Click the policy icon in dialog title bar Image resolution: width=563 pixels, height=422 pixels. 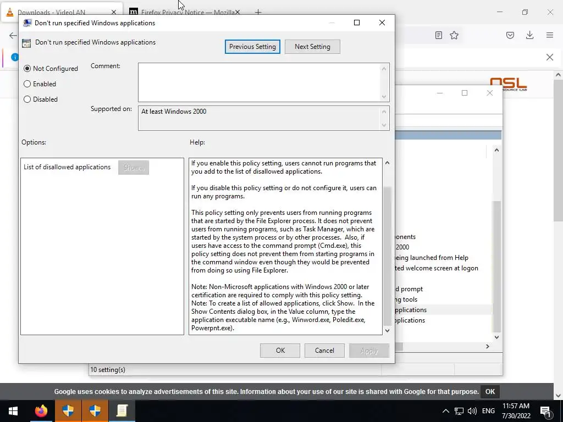pyautogui.click(x=27, y=23)
